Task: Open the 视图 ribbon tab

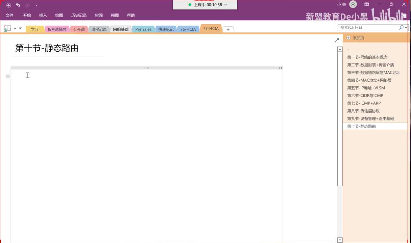Action: point(115,16)
